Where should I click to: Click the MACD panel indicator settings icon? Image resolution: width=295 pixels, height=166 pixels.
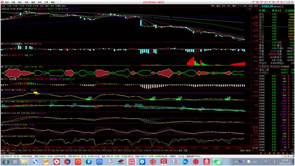pos(2,113)
